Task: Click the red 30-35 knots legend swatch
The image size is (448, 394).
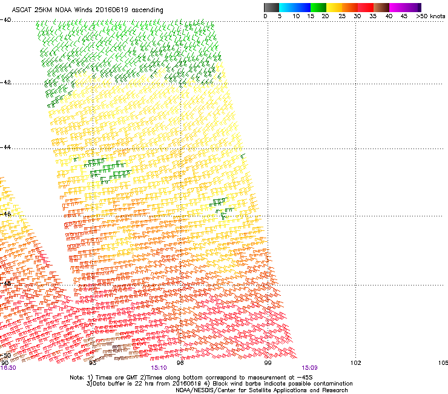Action: [366, 7]
